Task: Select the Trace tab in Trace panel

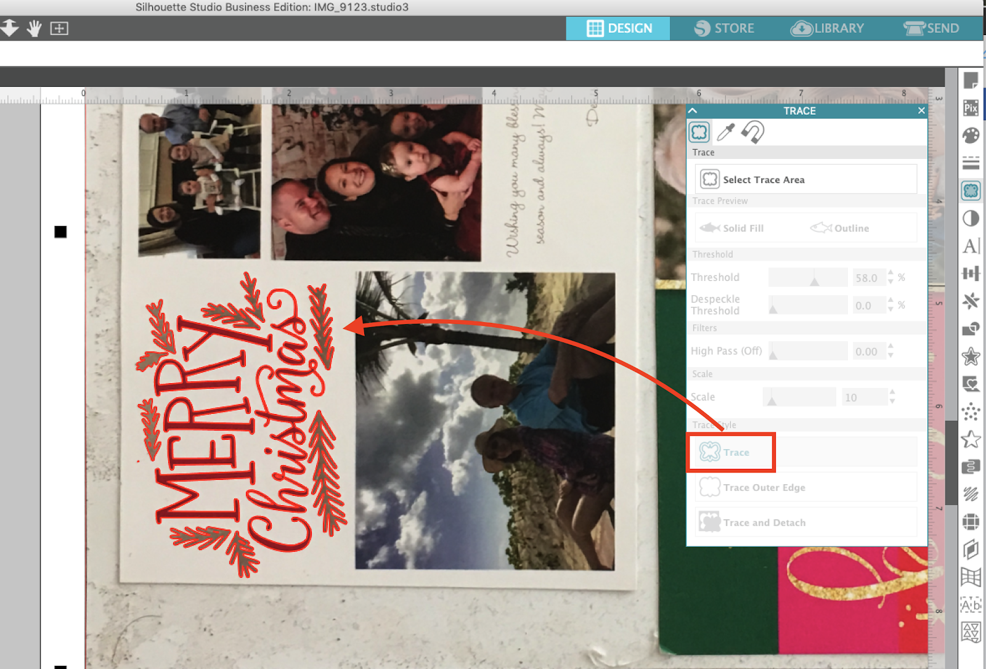Action: [699, 132]
